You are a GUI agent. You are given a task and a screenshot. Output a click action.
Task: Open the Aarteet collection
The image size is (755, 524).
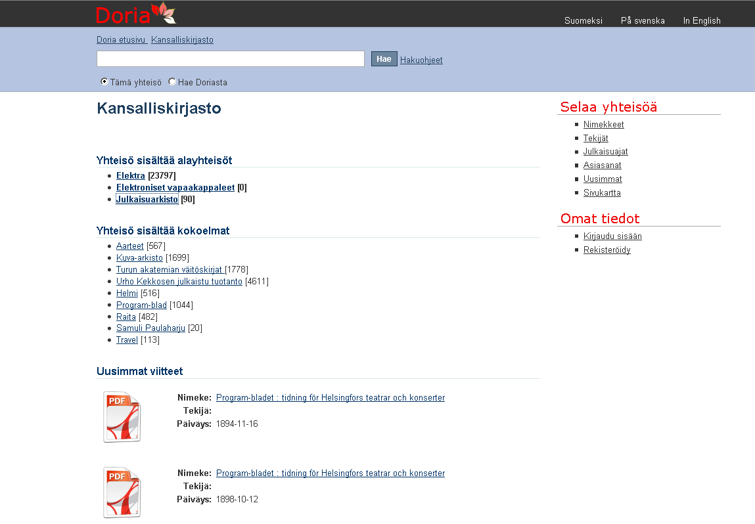pos(129,246)
